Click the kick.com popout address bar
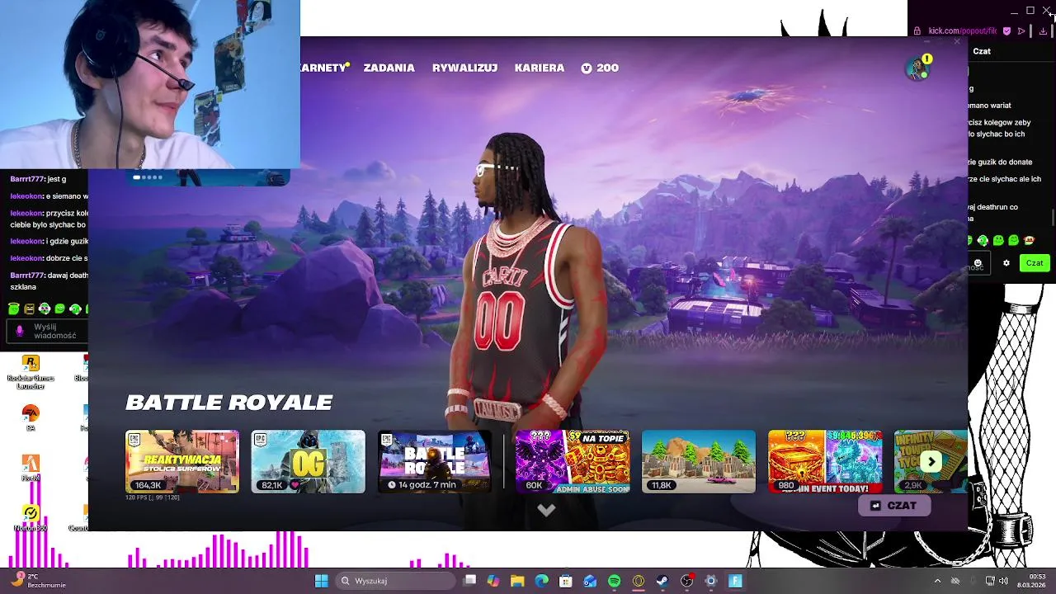Screen dimensions: 1056x594 tap(962, 31)
